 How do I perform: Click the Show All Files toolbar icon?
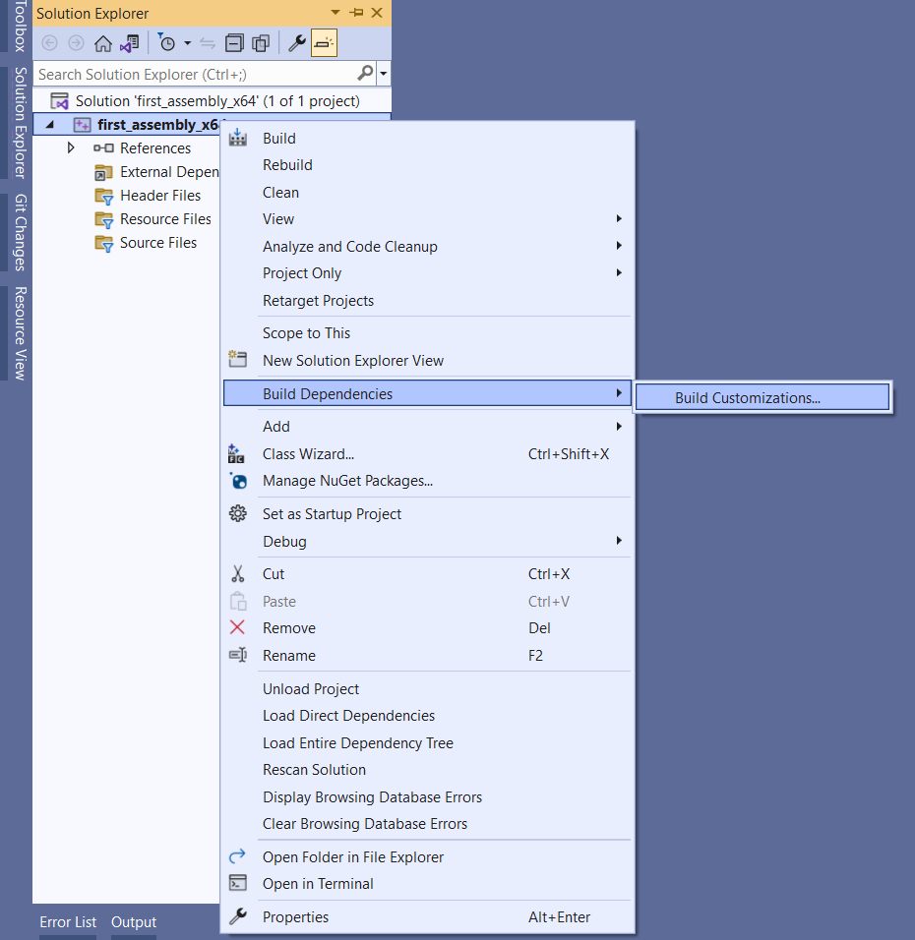tap(261, 43)
